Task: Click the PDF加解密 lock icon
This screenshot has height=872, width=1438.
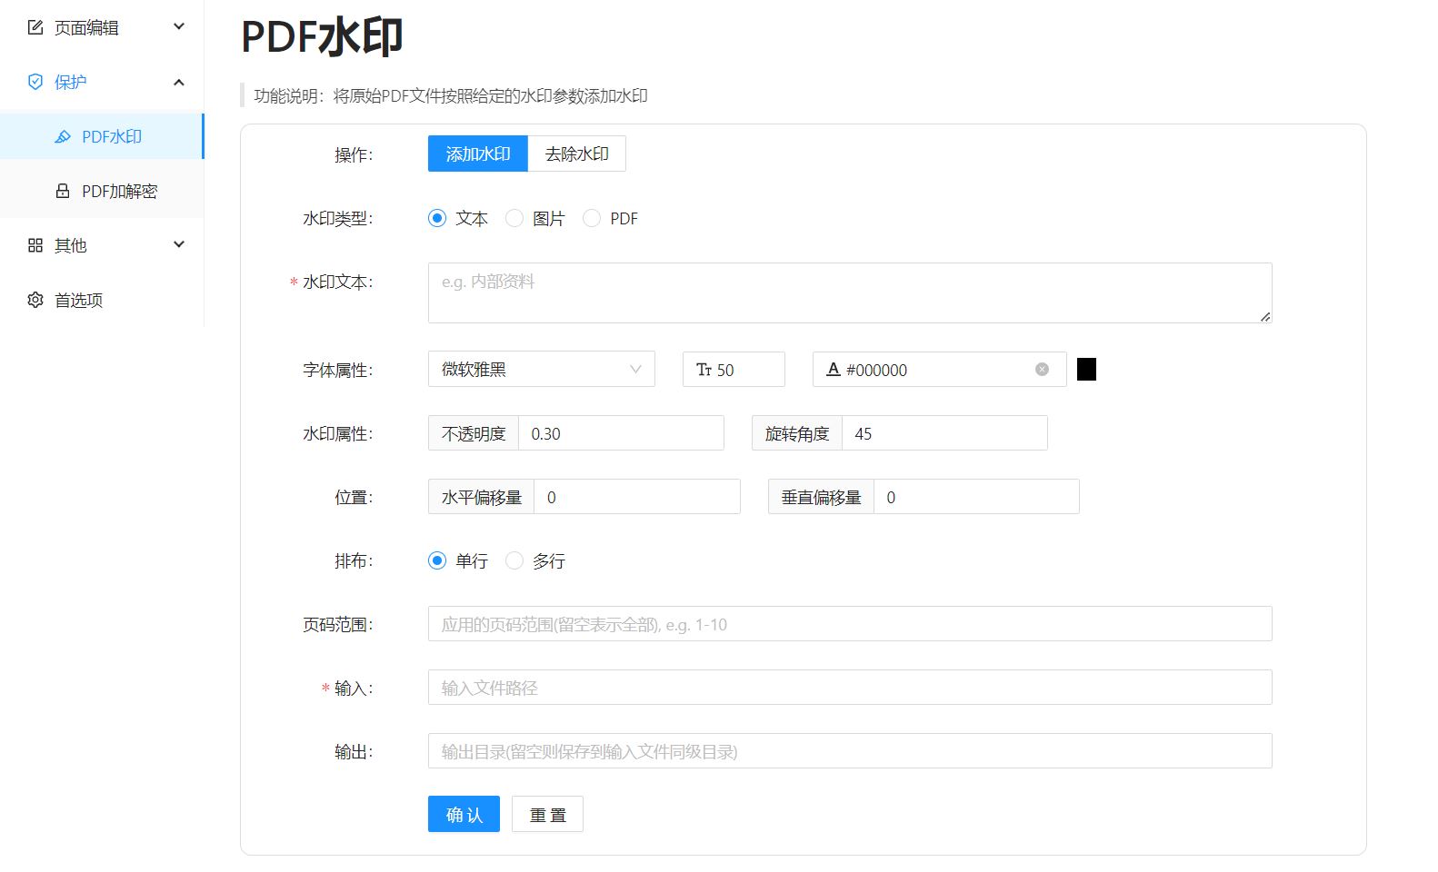Action: pos(63,191)
